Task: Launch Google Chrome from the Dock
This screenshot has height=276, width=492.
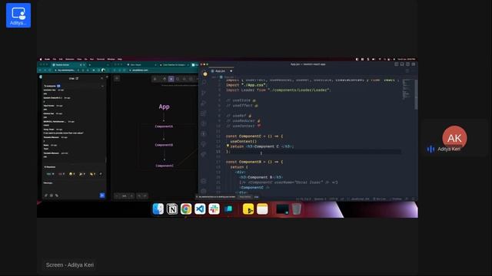Action: coord(186,209)
